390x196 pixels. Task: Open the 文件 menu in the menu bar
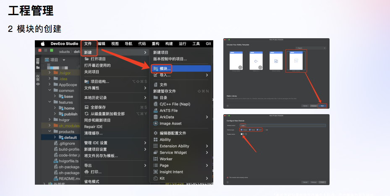(x=88, y=44)
